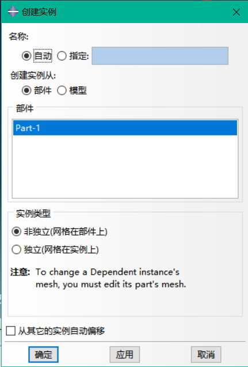Click the 名称: label
This screenshot has height=367, width=248.
18,37
